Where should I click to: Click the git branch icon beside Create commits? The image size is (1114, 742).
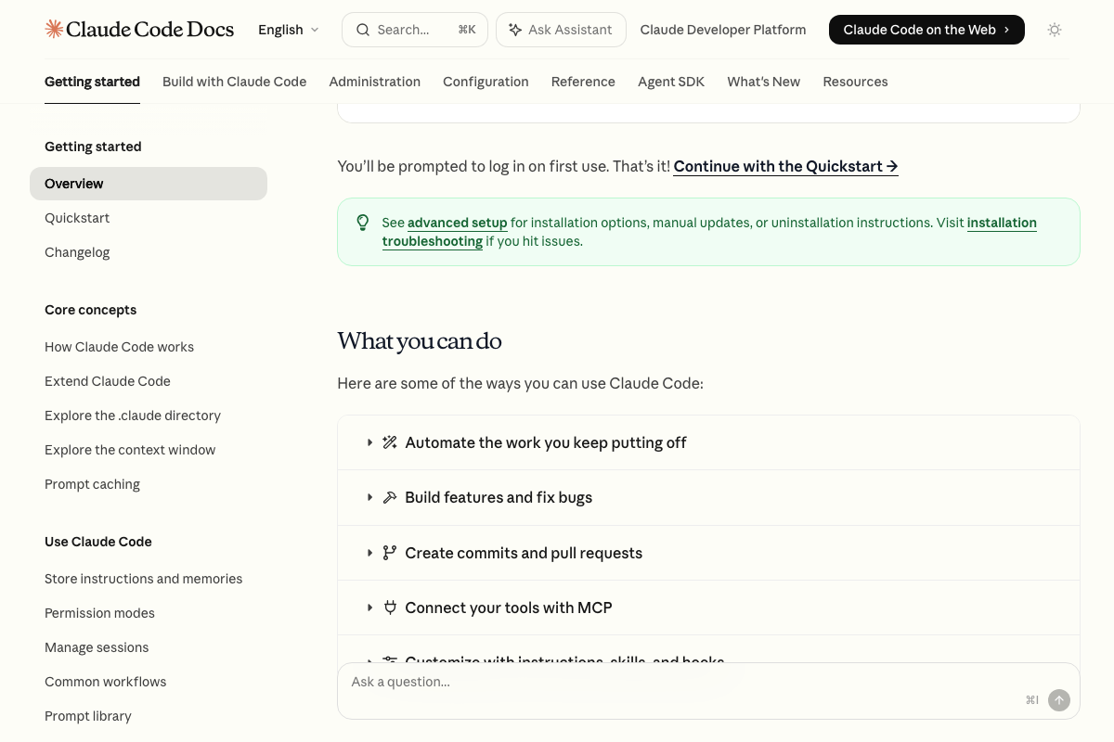[390, 553]
